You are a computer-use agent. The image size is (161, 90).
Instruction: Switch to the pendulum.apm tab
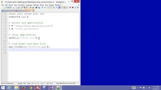[x=8, y=11]
